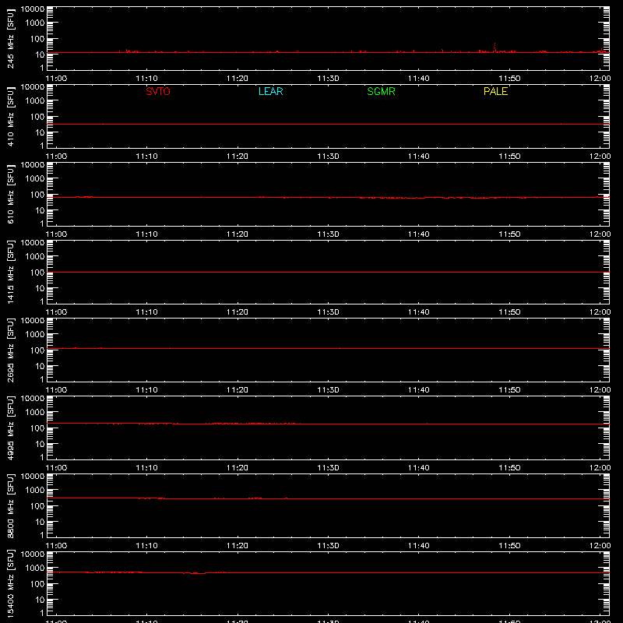Click 11:00 tick label under 4995 MHz panel
The image size is (623, 623).
(x=56, y=468)
